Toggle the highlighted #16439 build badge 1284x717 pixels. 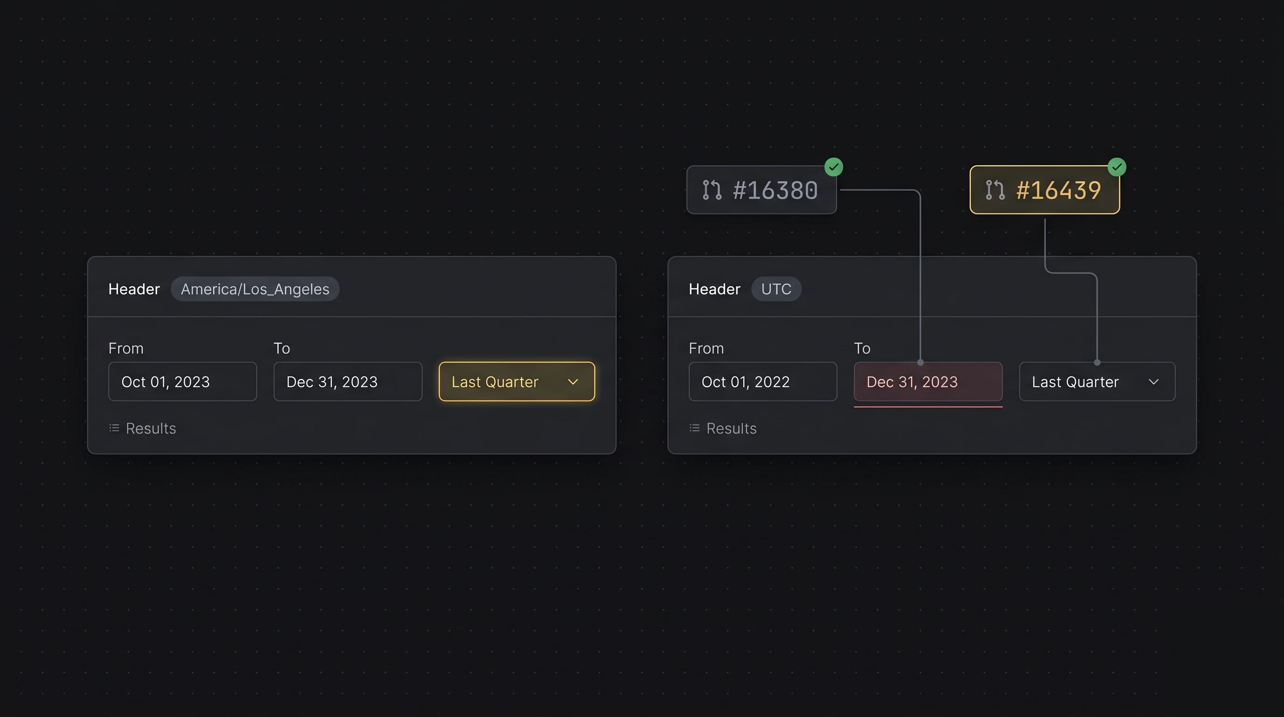(x=1044, y=190)
